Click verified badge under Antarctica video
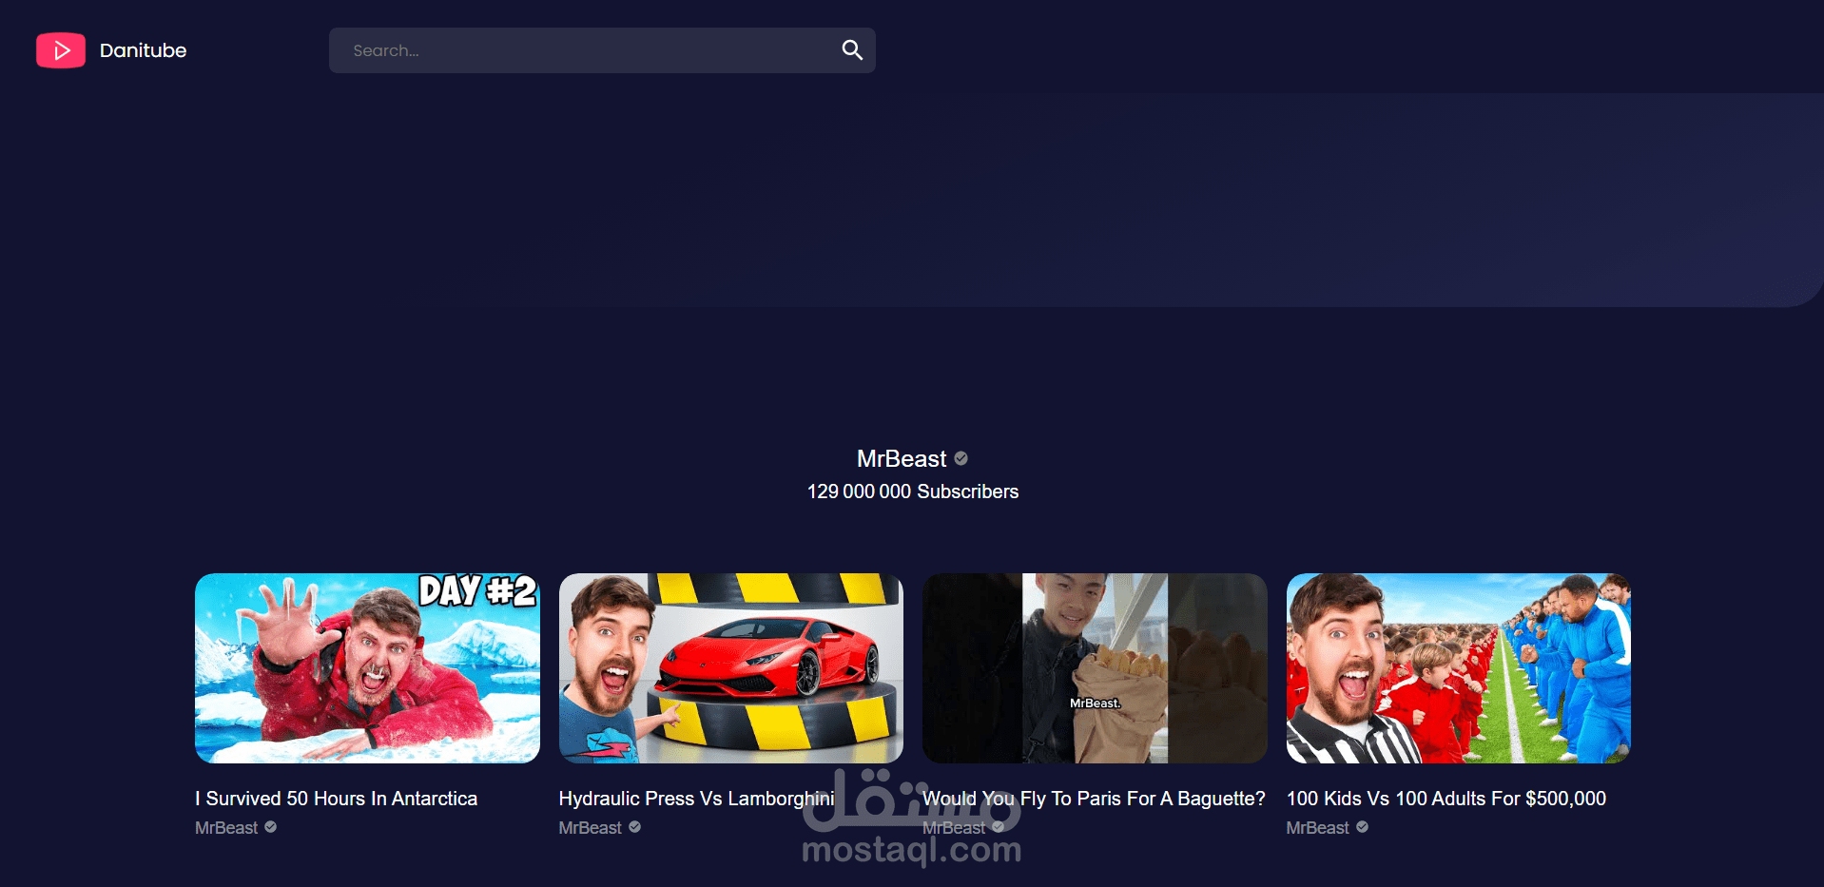Image resolution: width=1824 pixels, height=887 pixels. [x=271, y=827]
